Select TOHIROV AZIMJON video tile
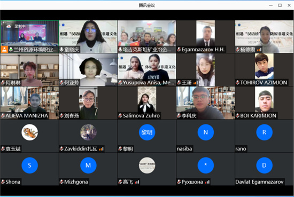 (x=264, y=69)
